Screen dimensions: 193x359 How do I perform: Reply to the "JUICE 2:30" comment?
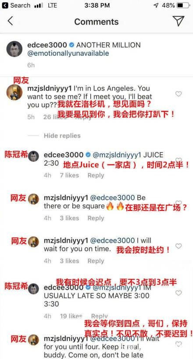tap(96, 175)
